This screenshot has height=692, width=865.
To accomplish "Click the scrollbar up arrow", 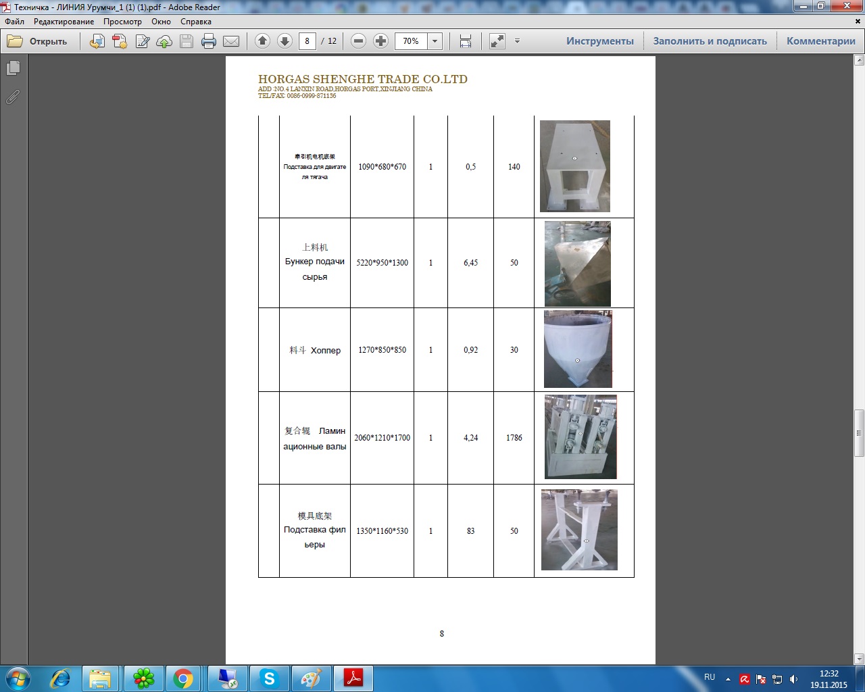I will point(860,61).
